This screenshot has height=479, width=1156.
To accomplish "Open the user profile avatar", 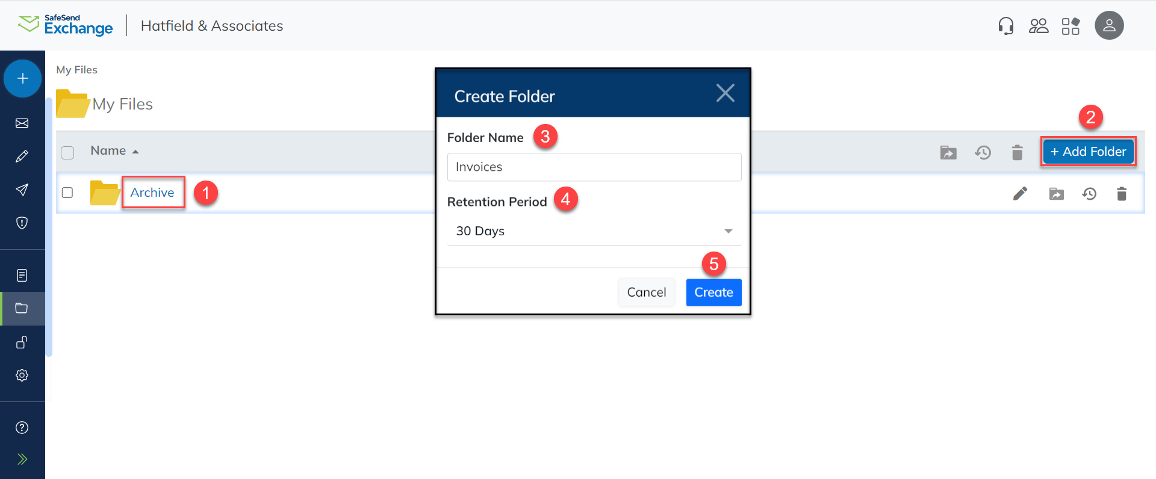I will click(1109, 26).
